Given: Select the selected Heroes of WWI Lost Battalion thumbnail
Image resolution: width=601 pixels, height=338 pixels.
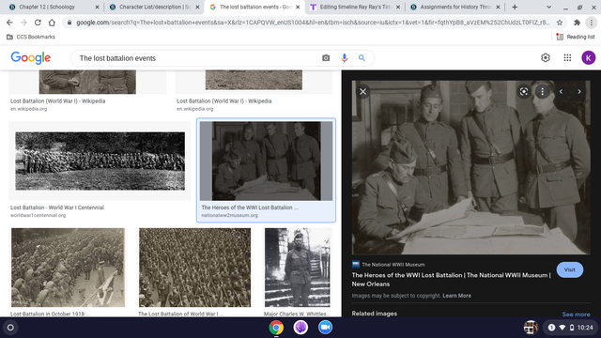Looking at the screenshot, I should (x=266, y=161).
